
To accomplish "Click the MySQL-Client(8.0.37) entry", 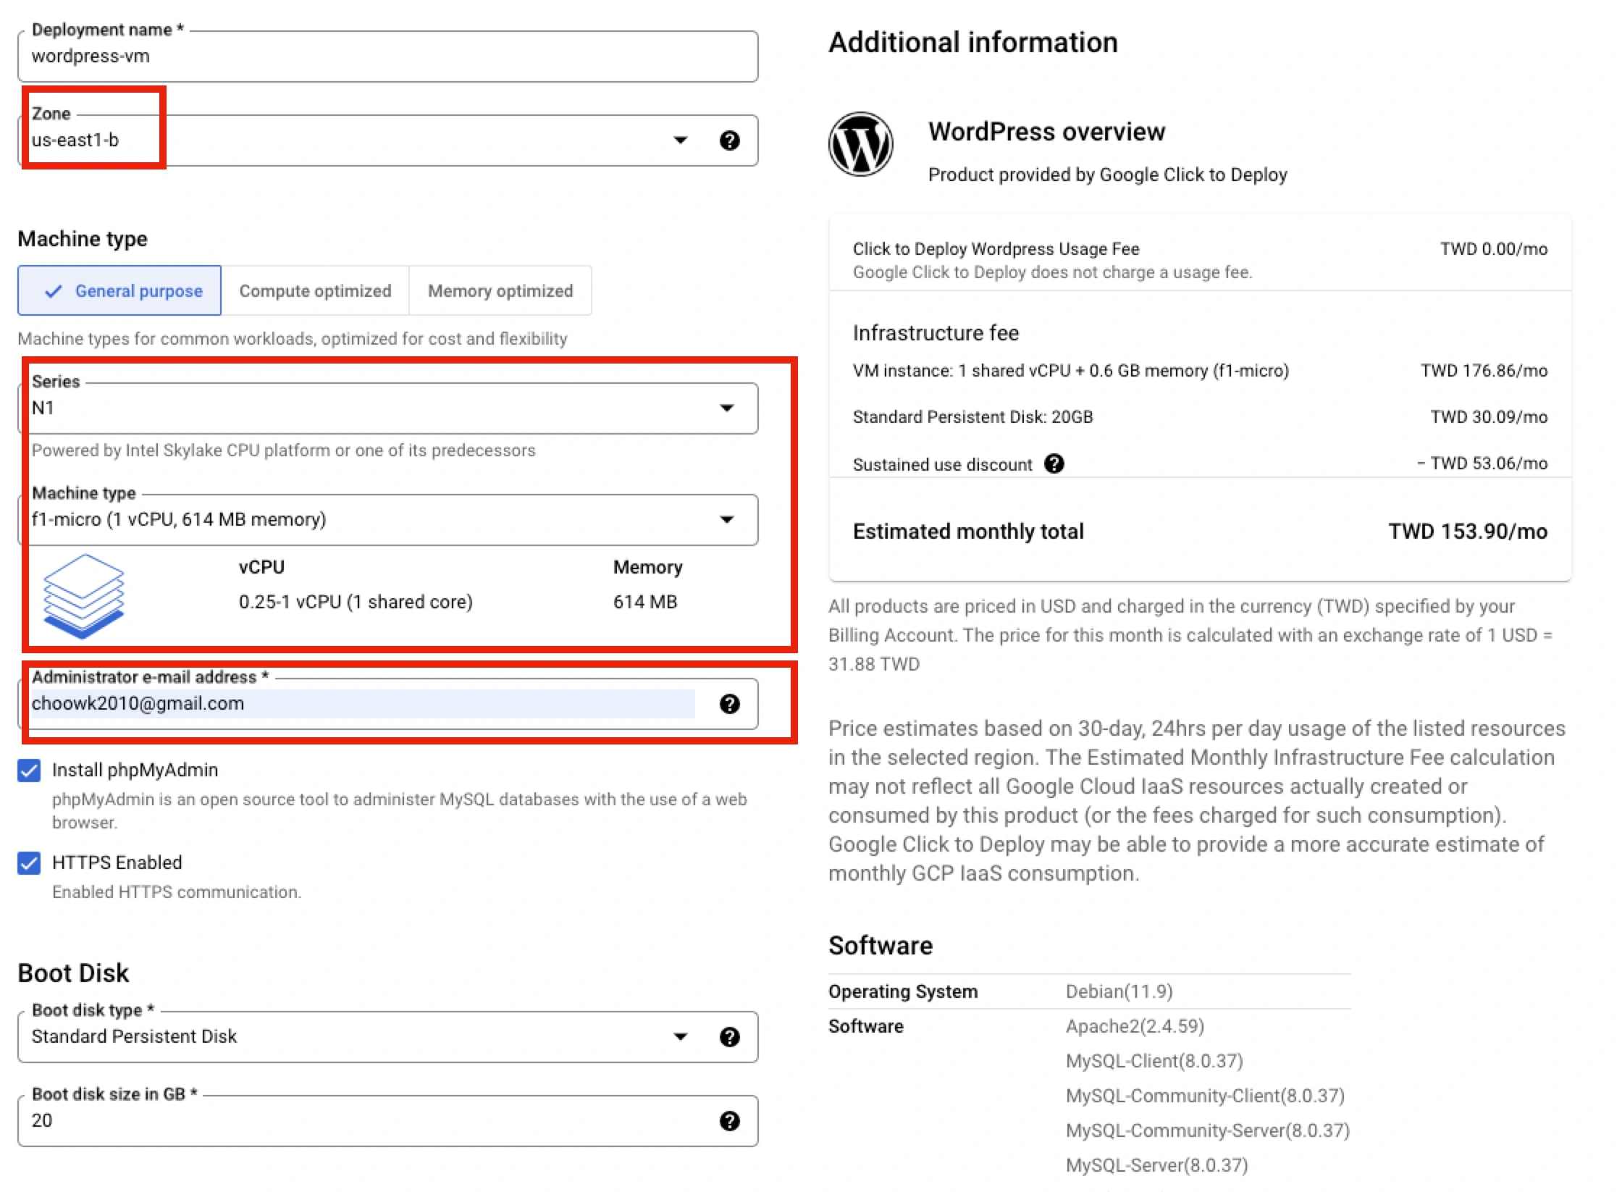I will 1154,1061.
